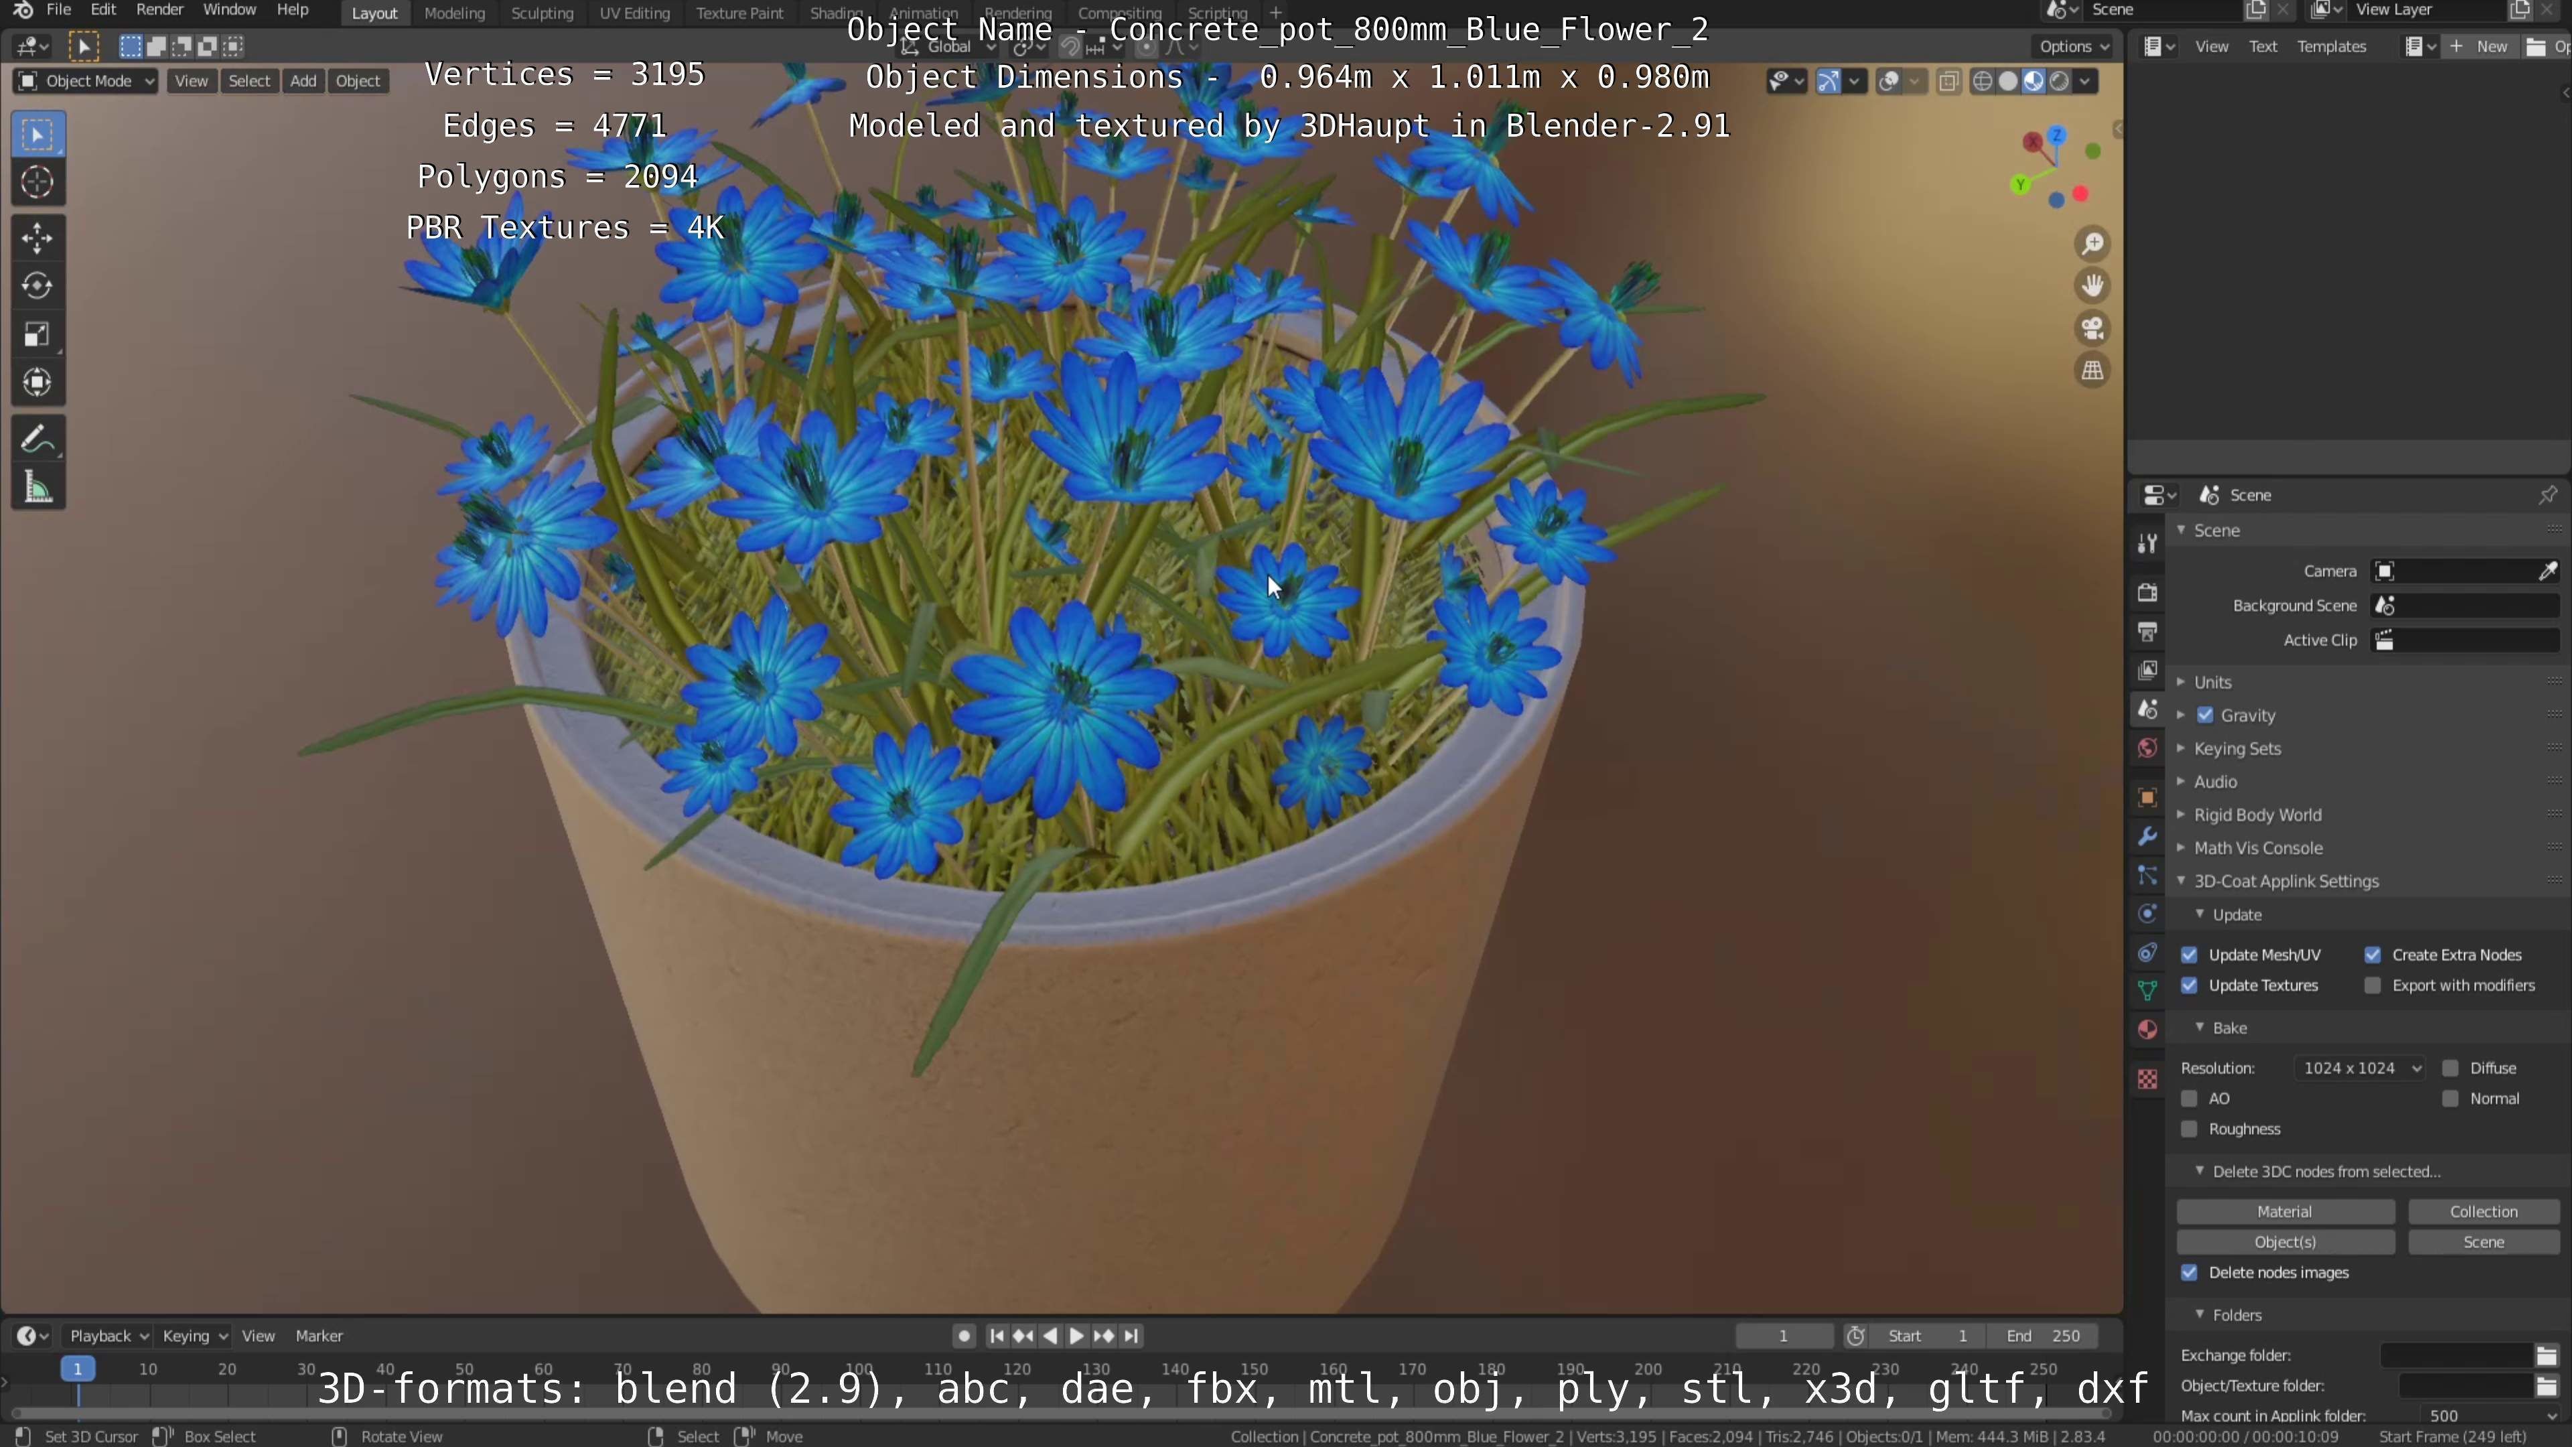The image size is (2572, 1447).
Task: Expand the Keying Sets panel
Action: click(x=2238, y=749)
